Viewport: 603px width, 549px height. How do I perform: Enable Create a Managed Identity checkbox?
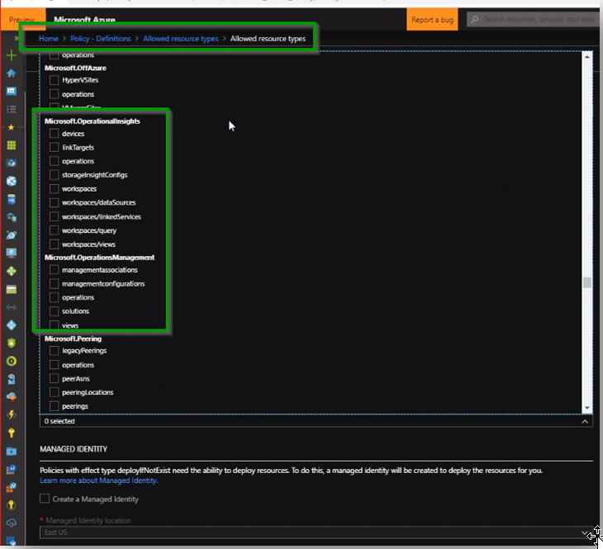point(45,499)
